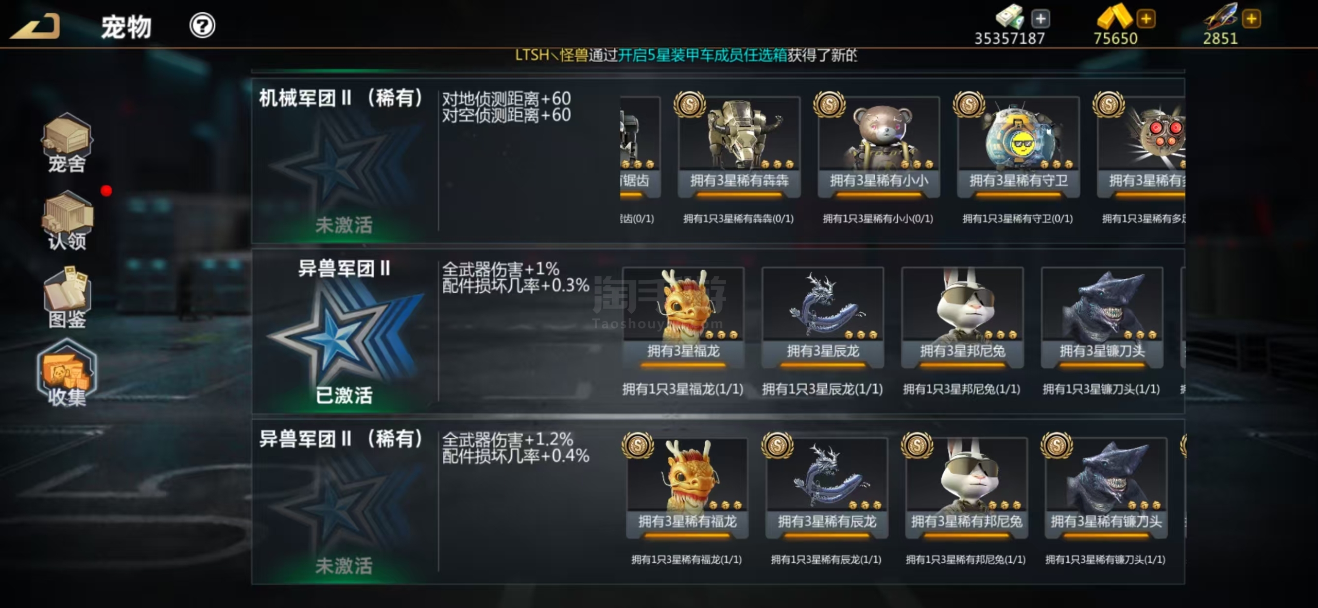1318x608 pixels.
Task: Open the 宠舍 pet house sidebar icon
Action: tap(67, 143)
